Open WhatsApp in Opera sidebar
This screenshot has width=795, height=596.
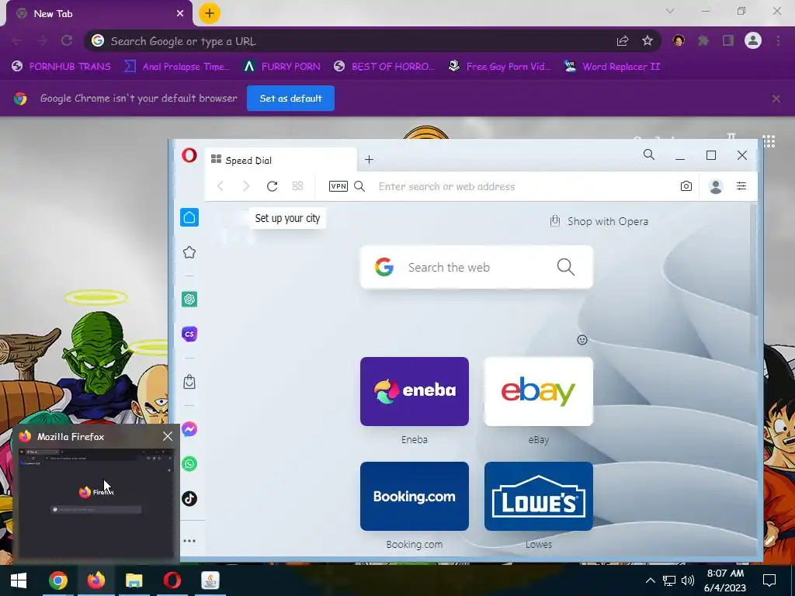pos(189,464)
